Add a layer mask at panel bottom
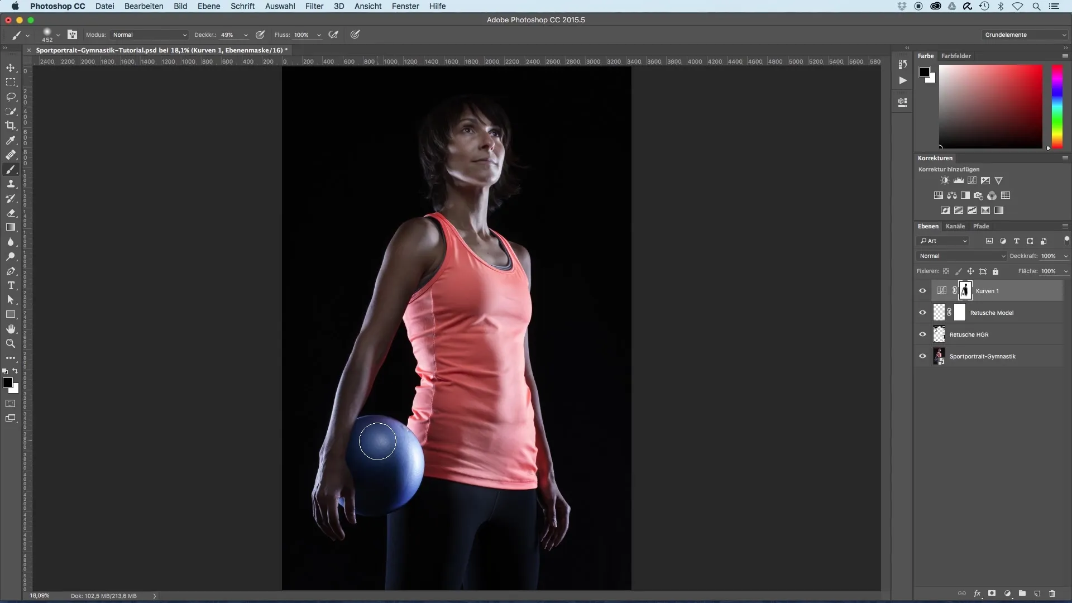1072x603 pixels. 992,594
